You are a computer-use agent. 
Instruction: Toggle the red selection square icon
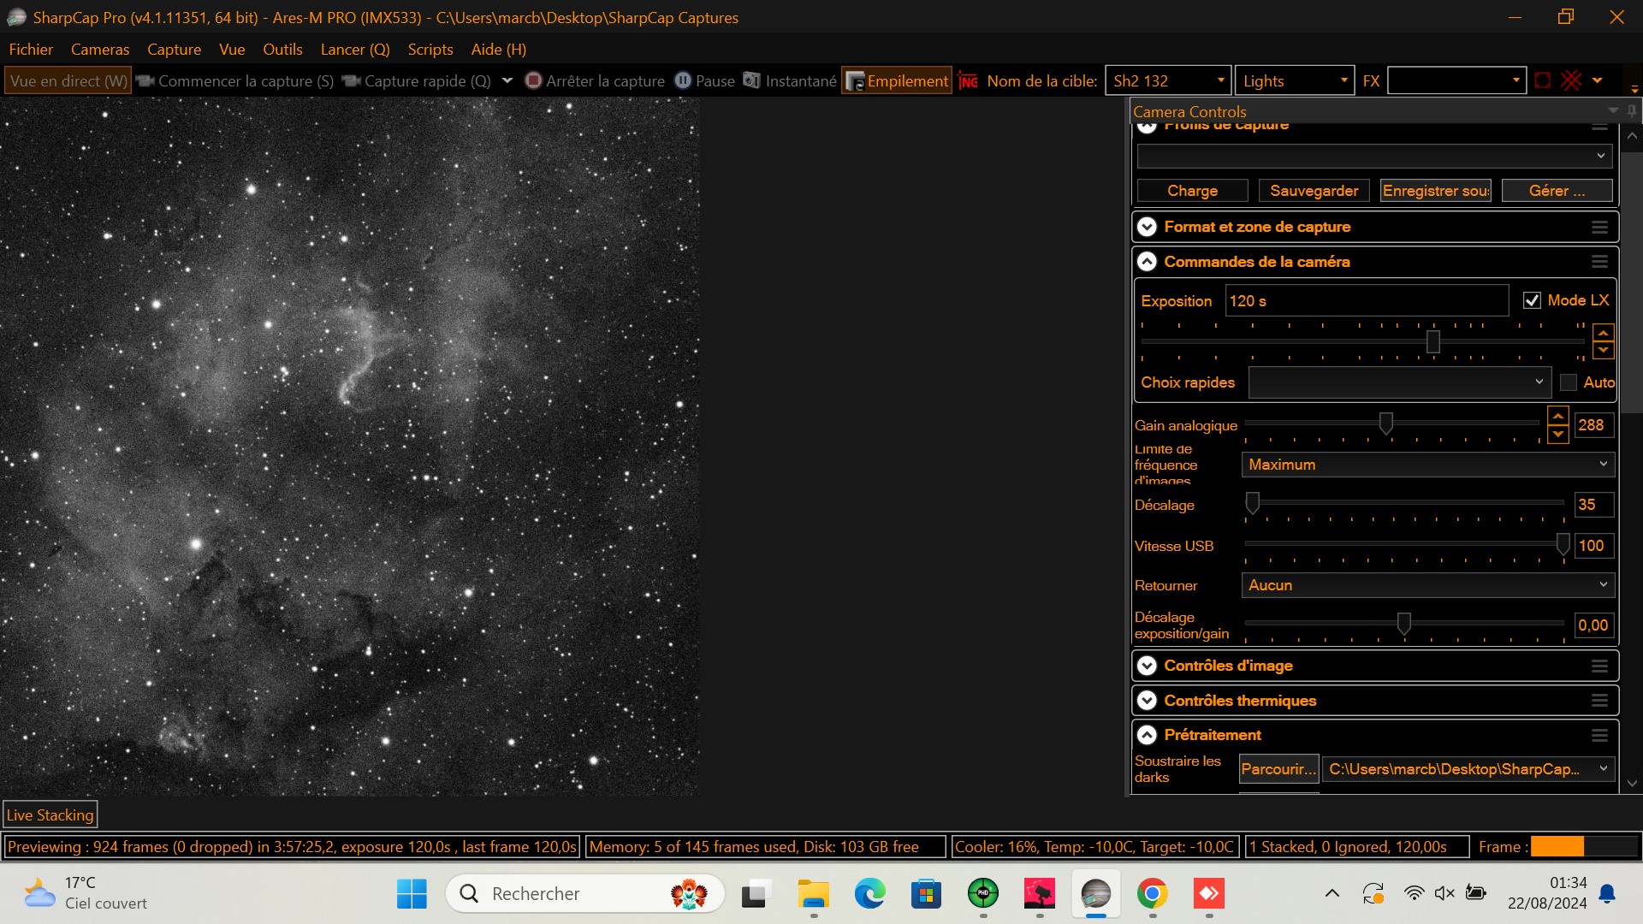coord(1542,80)
